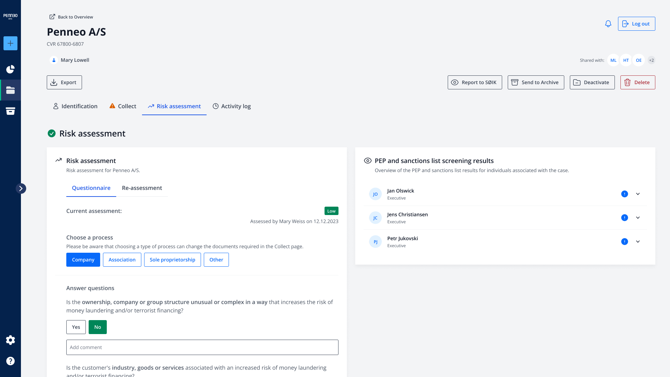
Task: Select No for ownership structure question
Action: pyautogui.click(x=98, y=327)
